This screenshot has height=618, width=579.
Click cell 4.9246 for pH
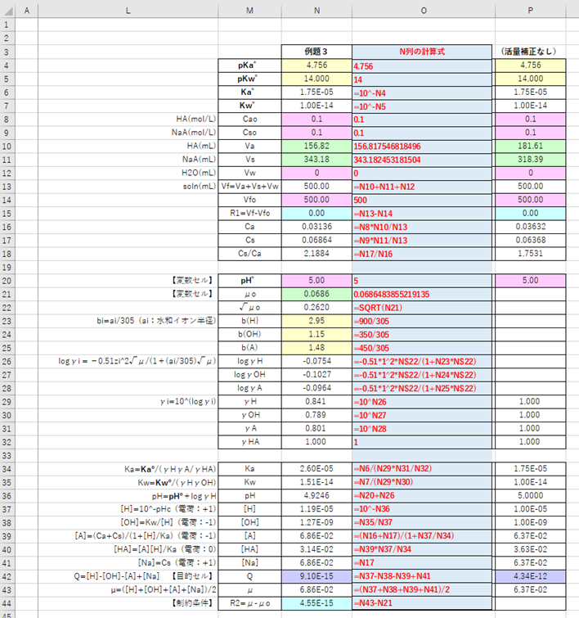[x=316, y=495]
